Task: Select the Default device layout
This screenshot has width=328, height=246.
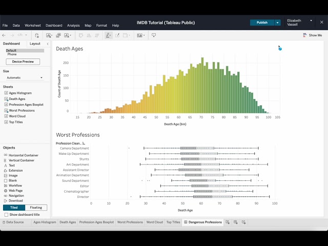Action: pos(25,50)
